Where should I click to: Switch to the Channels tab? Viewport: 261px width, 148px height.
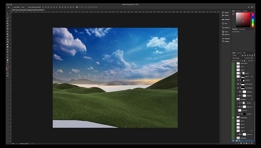point(239,53)
